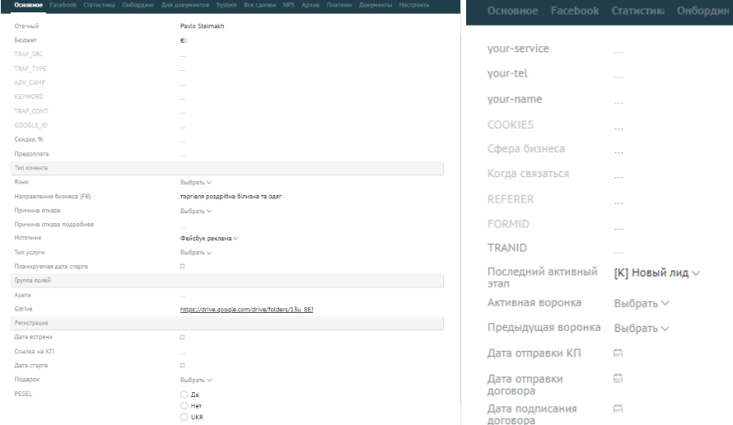
Task: Click the Бюджет value field
Action: pos(185,40)
